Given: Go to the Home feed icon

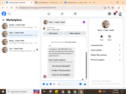Looking at the screenshot, I should click(49, 14).
